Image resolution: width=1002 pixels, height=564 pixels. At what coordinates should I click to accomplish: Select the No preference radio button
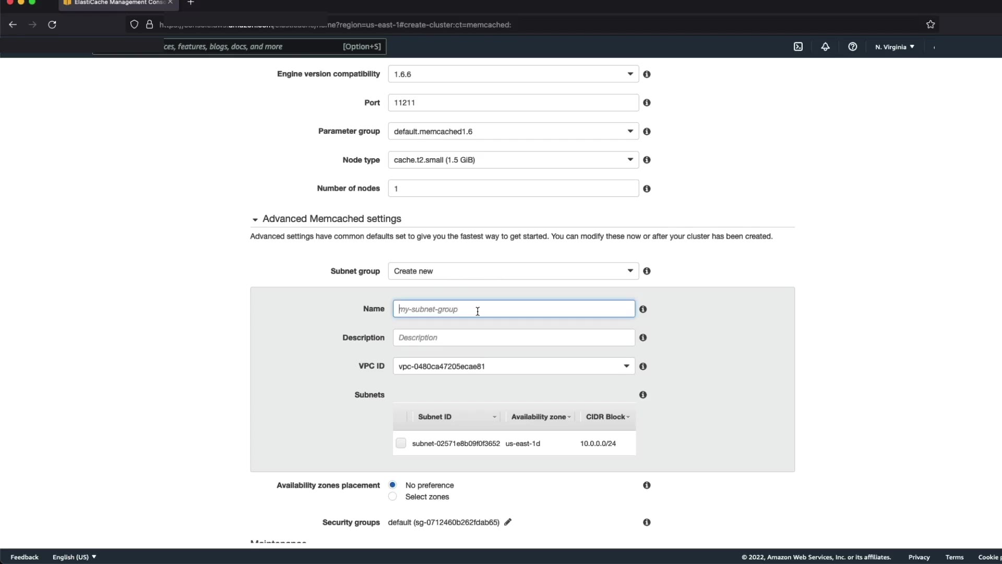[x=392, y=485]
